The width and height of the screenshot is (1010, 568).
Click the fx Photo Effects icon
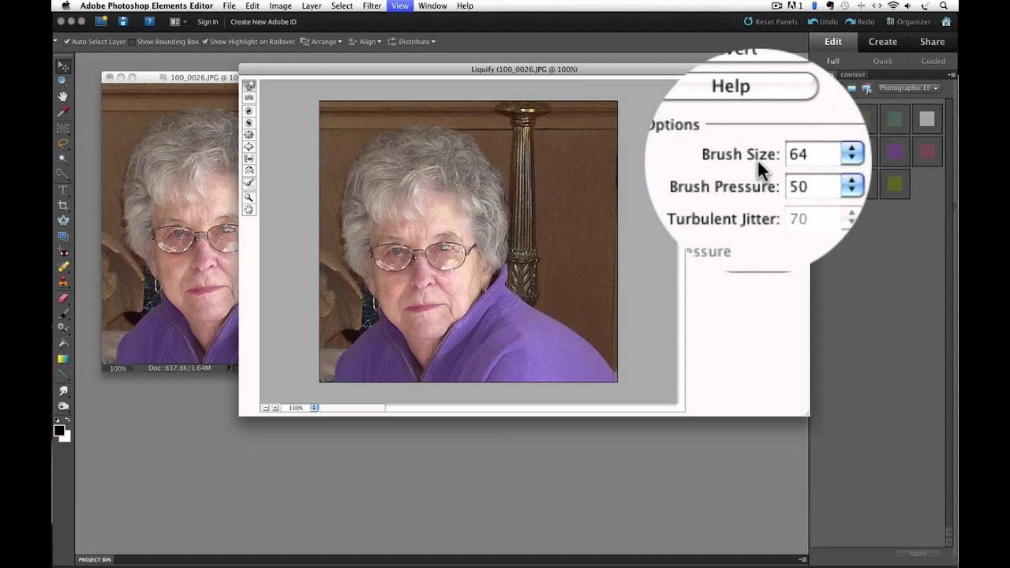[867, 88]
